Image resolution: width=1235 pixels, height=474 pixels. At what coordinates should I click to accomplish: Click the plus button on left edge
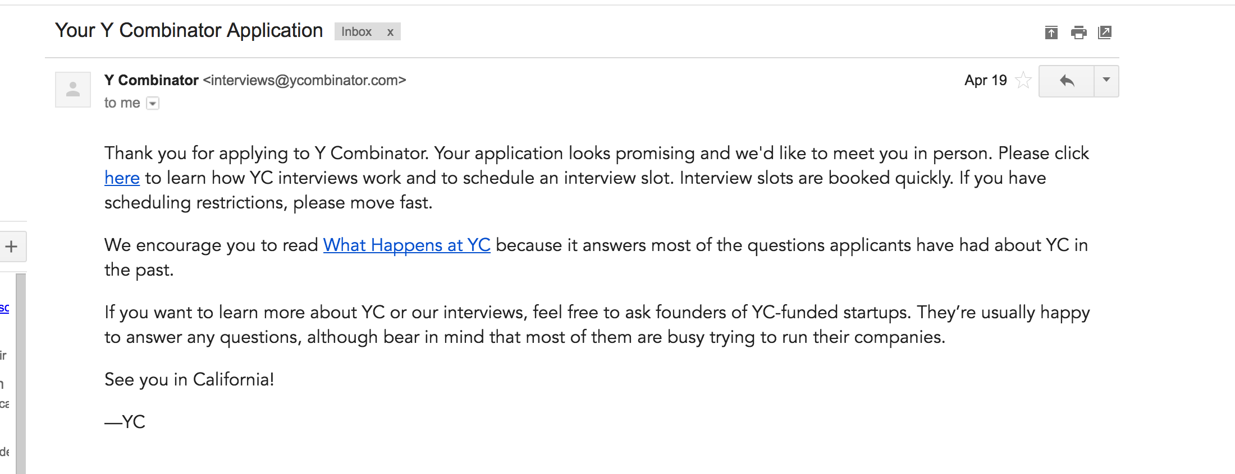(11, 247)
